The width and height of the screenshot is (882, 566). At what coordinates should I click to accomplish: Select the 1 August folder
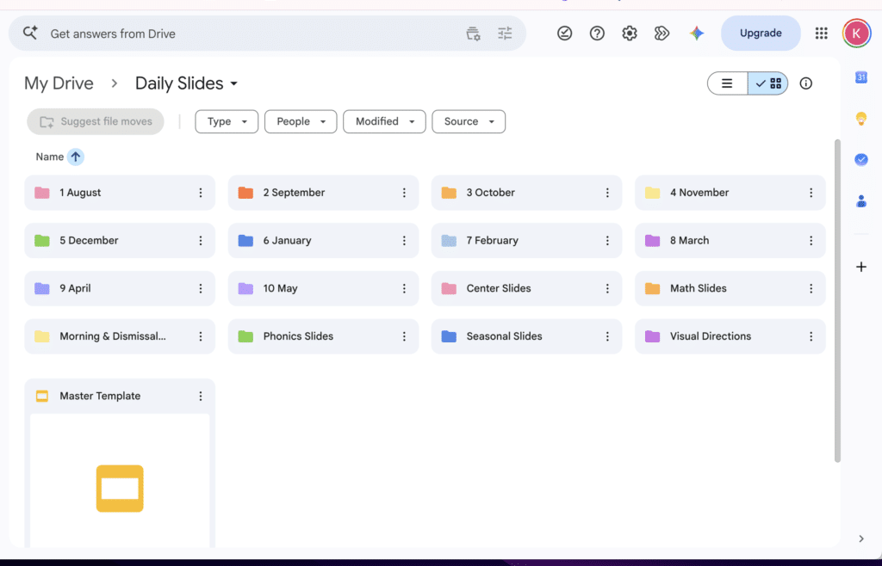pyautogui.click(x=120, y=193)
